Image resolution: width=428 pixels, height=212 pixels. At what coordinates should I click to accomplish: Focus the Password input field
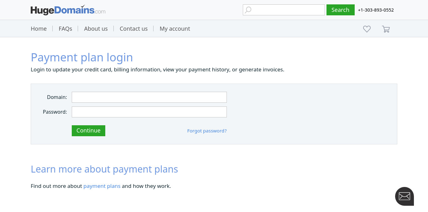[x=149, y=112]
